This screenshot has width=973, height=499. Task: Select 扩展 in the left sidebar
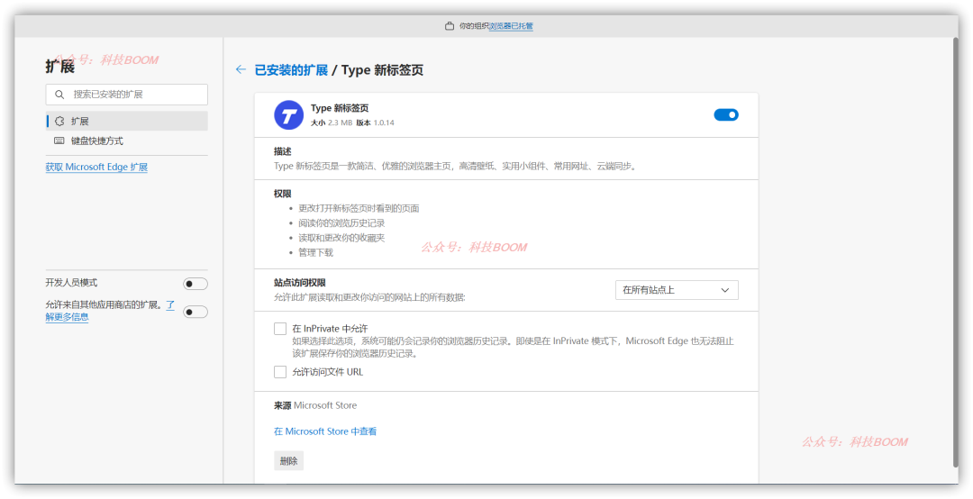tap(127, 121)
